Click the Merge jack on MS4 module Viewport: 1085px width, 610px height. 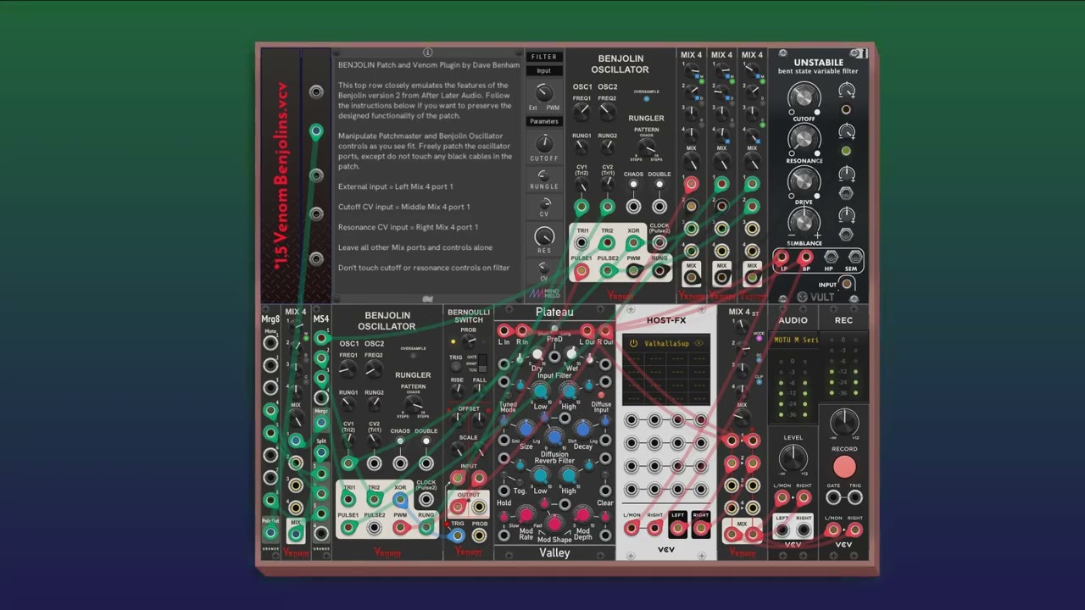[x=321, y=421]
